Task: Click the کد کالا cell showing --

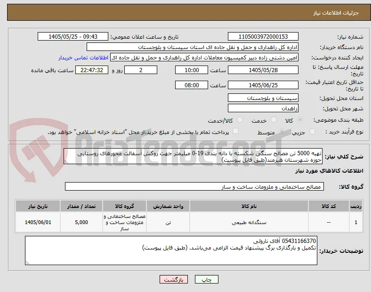Action: click(329, 222)
